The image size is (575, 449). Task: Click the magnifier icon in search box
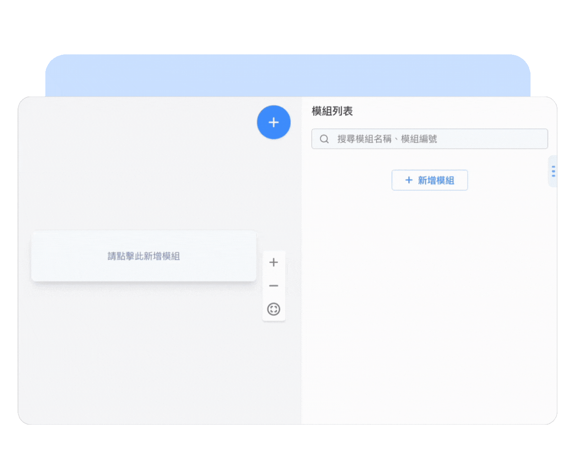[324, 139]
